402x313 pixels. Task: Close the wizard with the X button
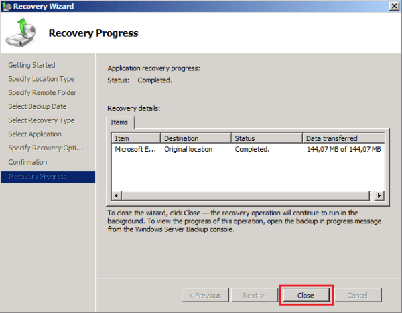pos(394,6)
